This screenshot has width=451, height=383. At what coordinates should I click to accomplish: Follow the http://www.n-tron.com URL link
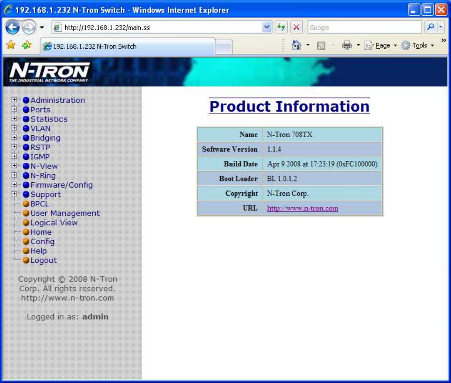click(302, 208)
